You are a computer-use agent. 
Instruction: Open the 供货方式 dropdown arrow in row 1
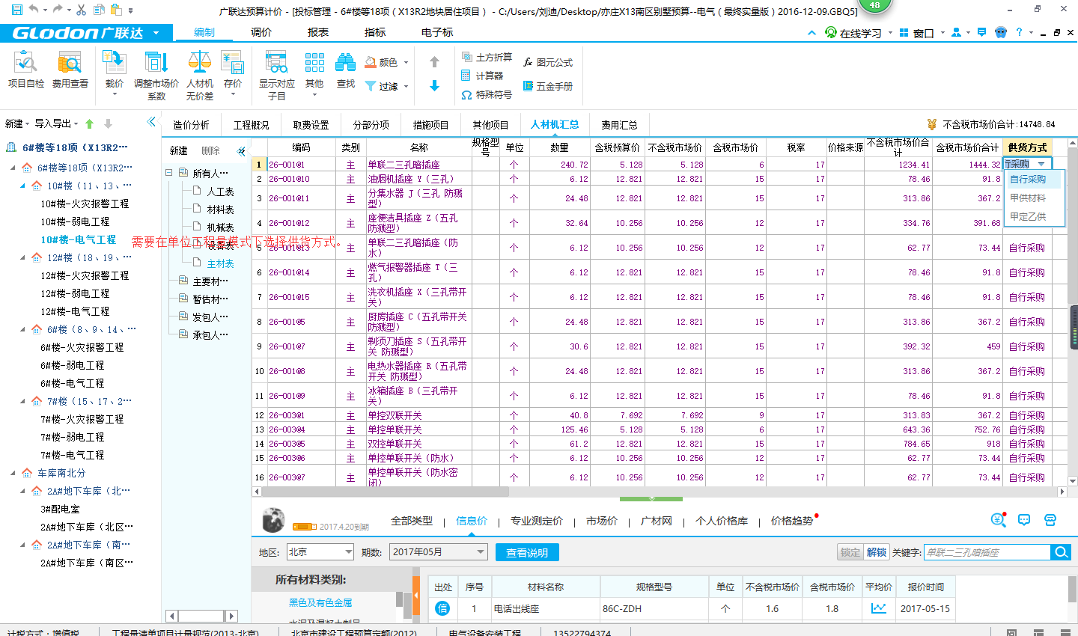coord(1041,164)
